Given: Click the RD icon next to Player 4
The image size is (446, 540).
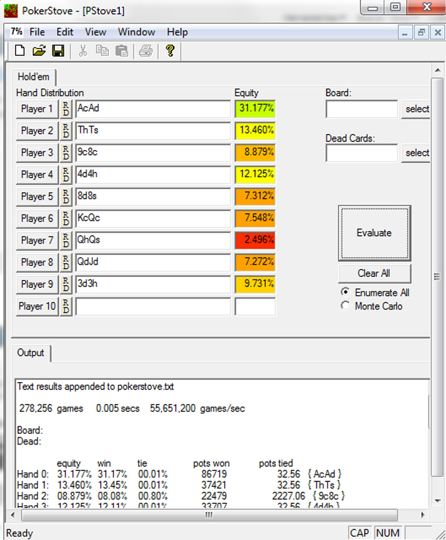Looking at the screenshot, I should click(66, 175).
